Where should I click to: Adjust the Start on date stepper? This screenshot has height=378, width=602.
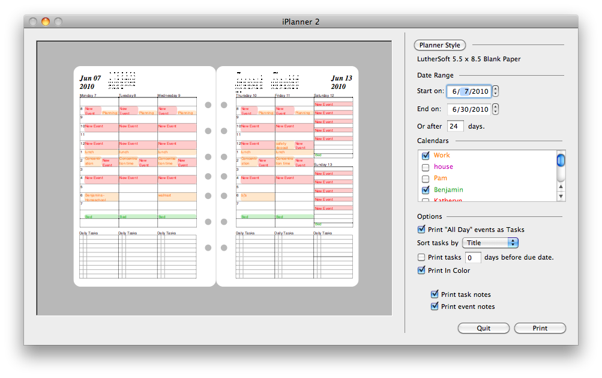coord(496,91)
